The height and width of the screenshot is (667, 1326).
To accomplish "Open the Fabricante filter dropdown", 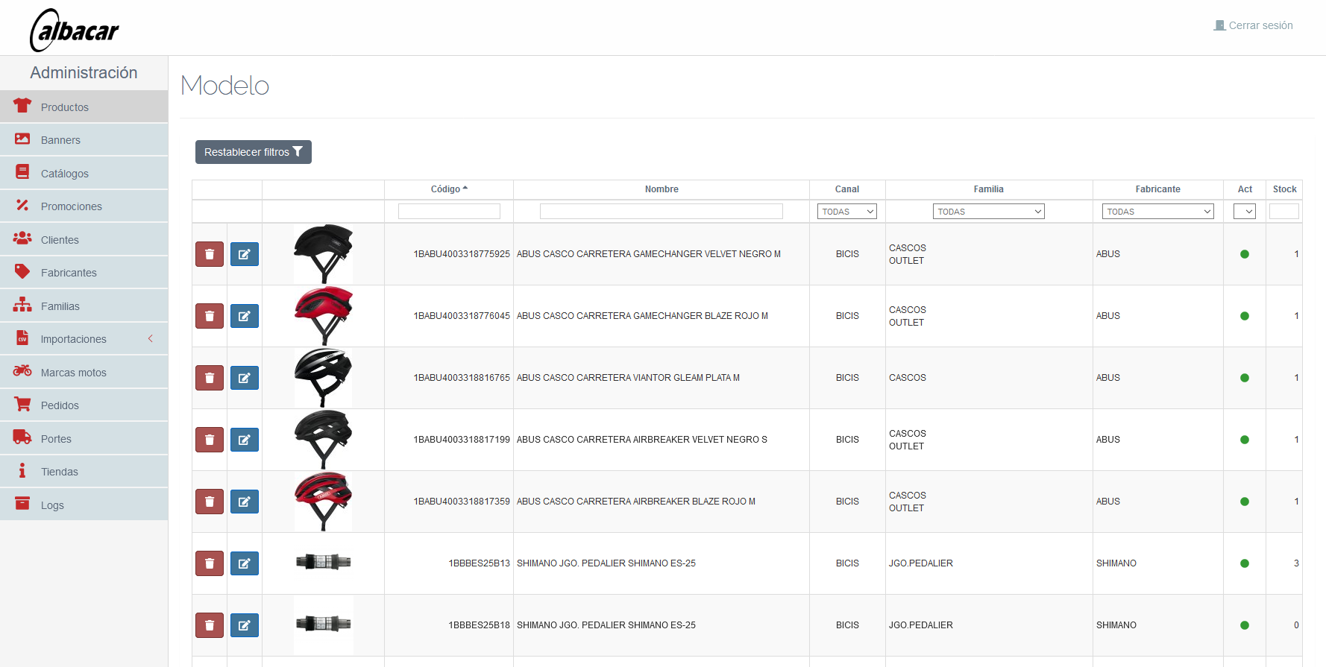I will (1158, 212).
